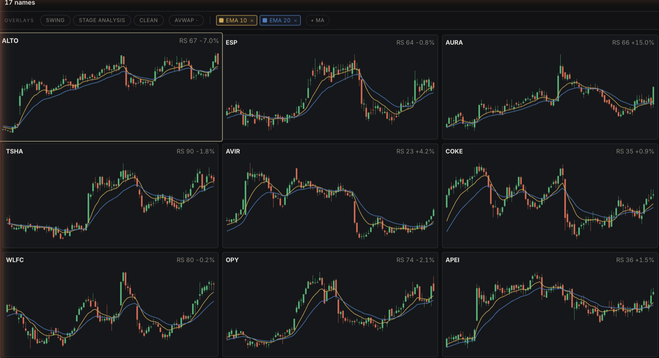Click the TSHA ticker label

14,151
